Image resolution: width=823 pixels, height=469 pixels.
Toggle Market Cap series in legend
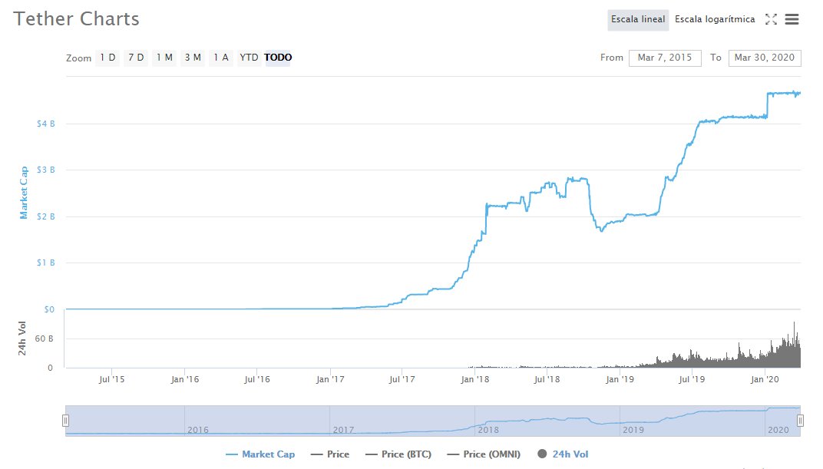260,454
